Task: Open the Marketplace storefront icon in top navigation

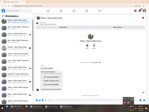Action: [87, 11]
